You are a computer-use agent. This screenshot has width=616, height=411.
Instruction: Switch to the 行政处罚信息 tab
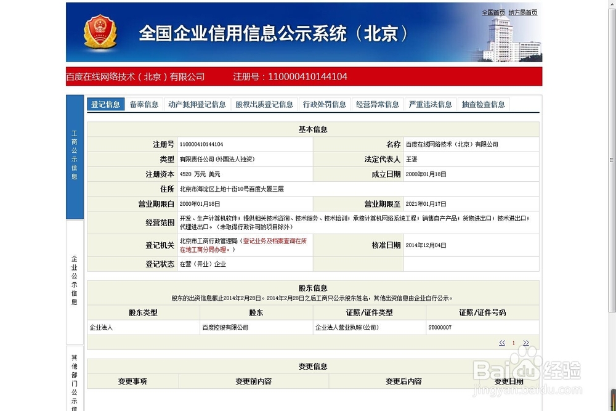coord(325,104)
